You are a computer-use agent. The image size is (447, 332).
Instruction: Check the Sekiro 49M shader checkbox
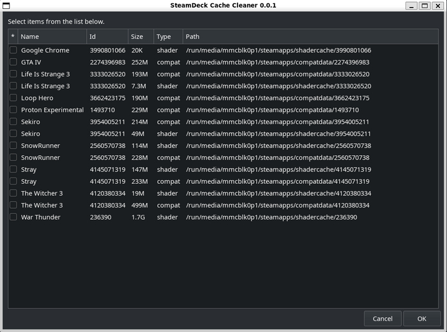click(x=13, y=133)
